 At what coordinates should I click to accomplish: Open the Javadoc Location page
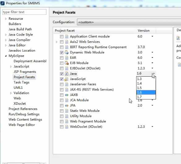coord(22,50)
